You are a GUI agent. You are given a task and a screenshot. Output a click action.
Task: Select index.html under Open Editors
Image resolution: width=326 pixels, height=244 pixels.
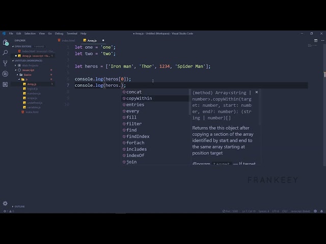pyautogui.click(x=33, y=51)
